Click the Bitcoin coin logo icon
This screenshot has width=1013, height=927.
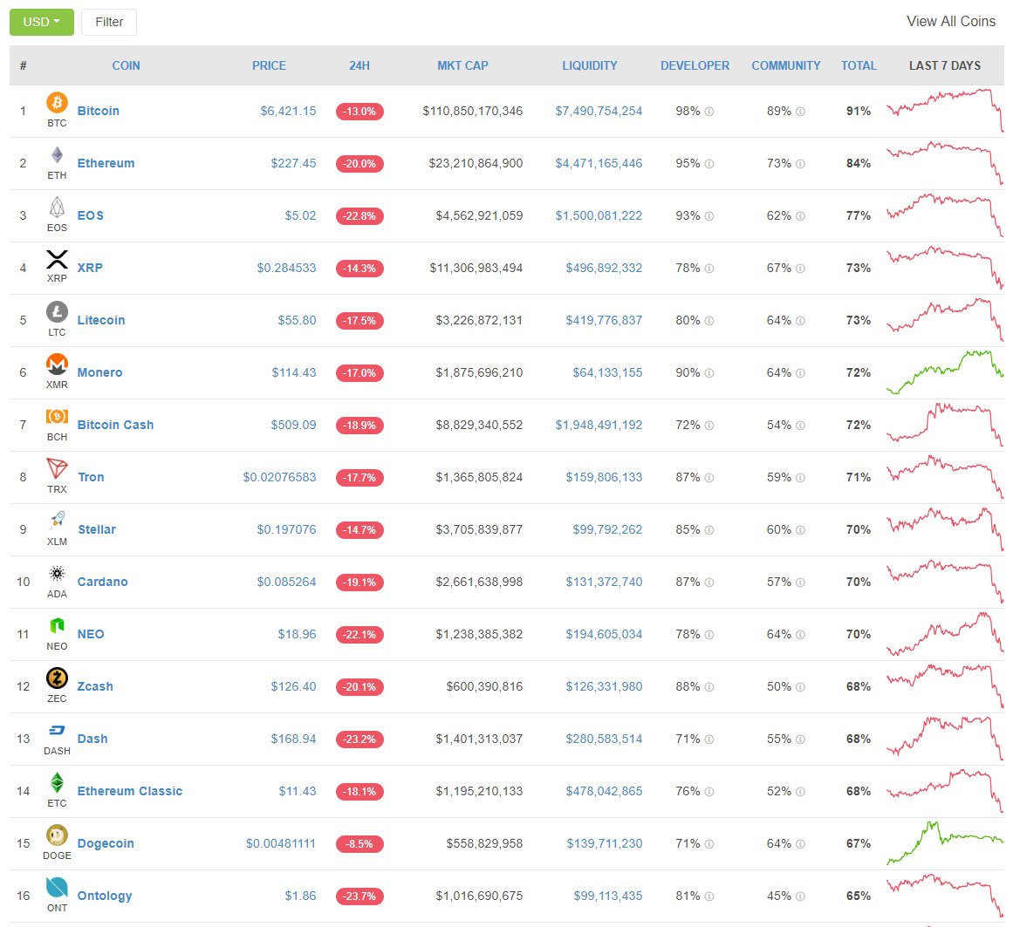click(57, 103)
